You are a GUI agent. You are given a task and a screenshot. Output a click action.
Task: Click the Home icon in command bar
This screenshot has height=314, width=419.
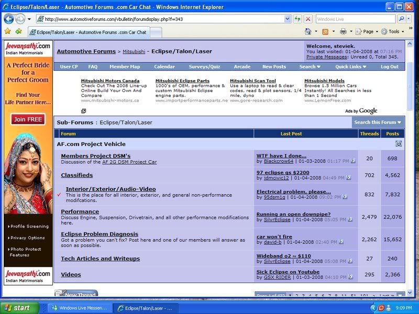308,31
